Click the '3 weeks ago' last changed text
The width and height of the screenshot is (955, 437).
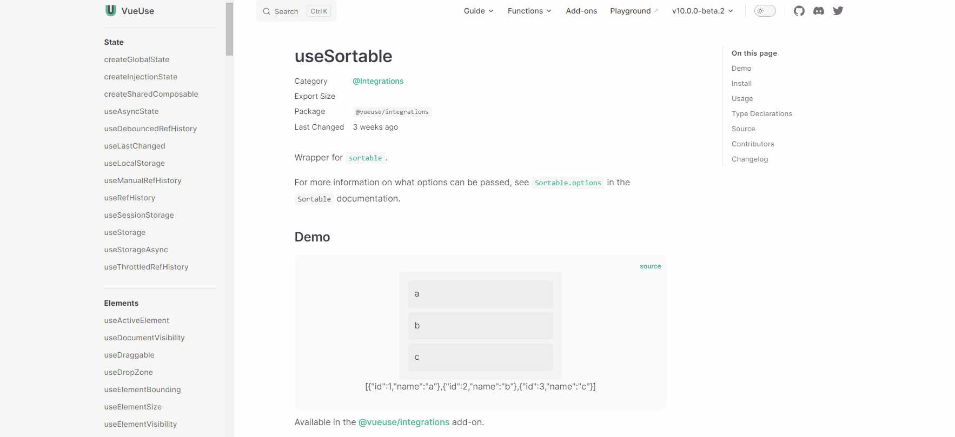pos(375,127)
